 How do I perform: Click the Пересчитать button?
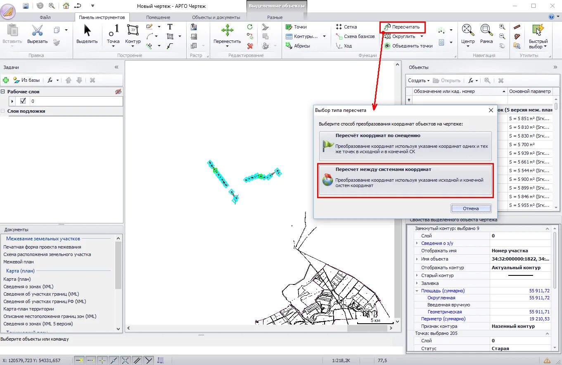pyautogui.click(x=402, y=27)
